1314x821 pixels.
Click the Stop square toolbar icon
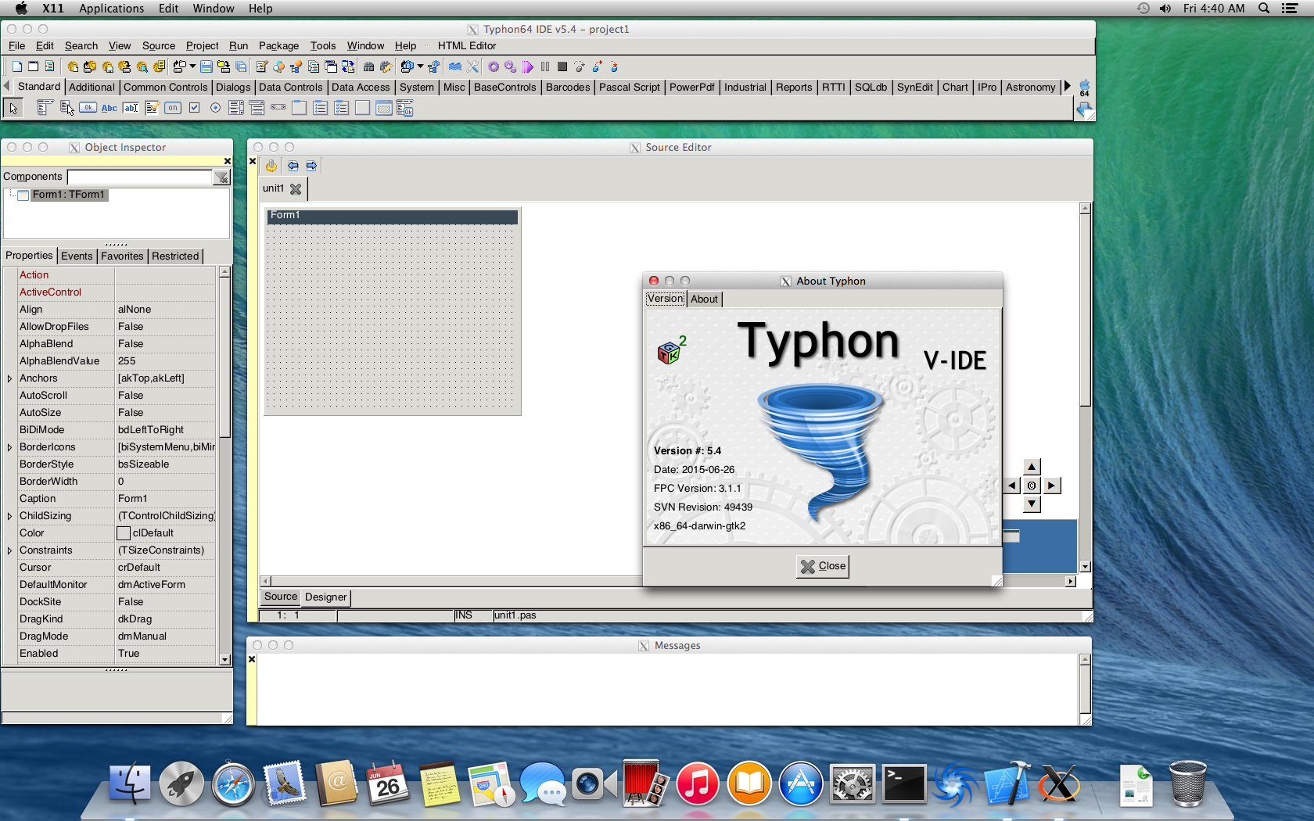point(562,66)
